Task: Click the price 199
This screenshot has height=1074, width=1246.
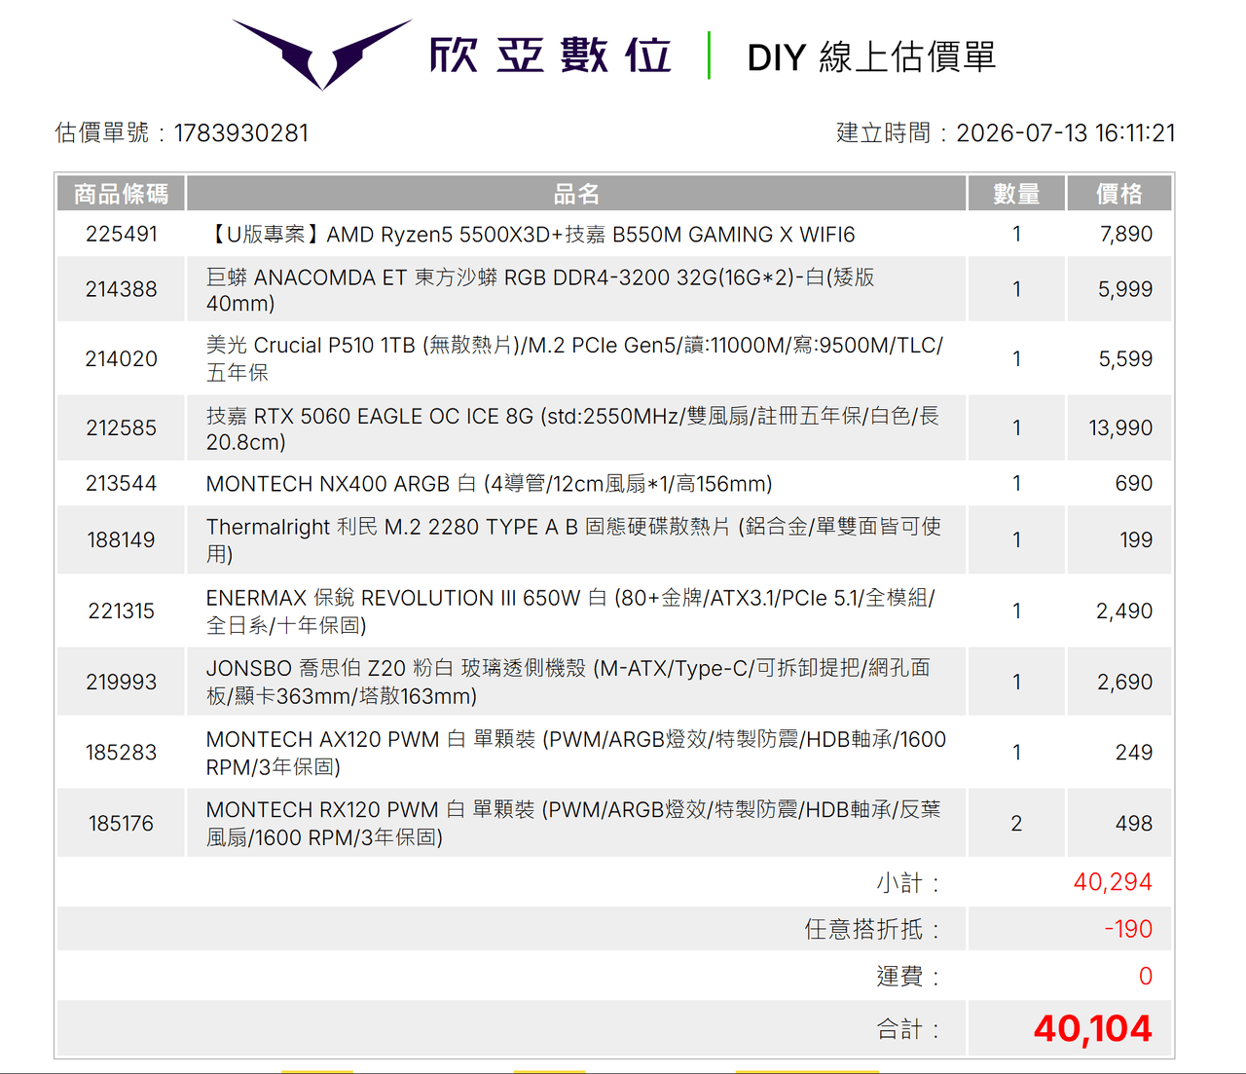Action: [1136, 539]
